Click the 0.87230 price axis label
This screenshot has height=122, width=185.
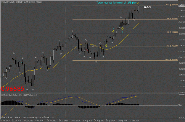(x=182, y=63)
